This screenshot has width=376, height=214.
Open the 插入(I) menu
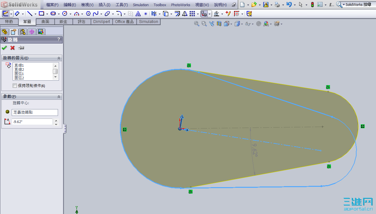[105, 5]
